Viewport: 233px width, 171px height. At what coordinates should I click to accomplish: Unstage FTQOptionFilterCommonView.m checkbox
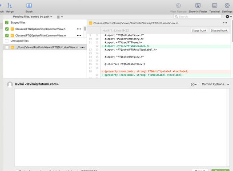pyautogui.click(x=7, y=36)
